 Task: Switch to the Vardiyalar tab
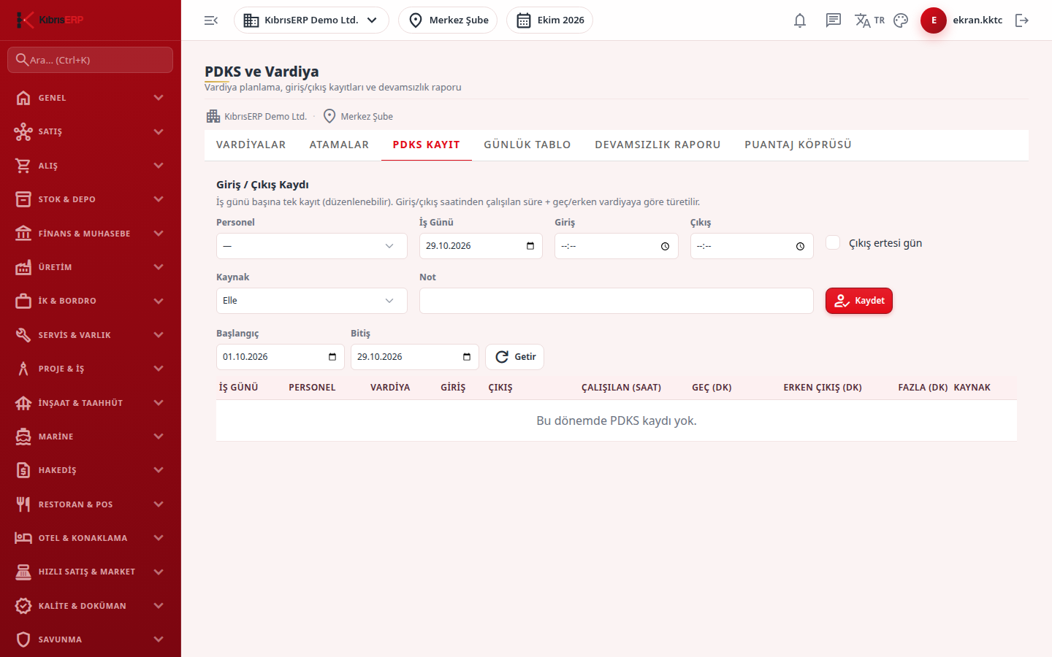coord(251,145)
